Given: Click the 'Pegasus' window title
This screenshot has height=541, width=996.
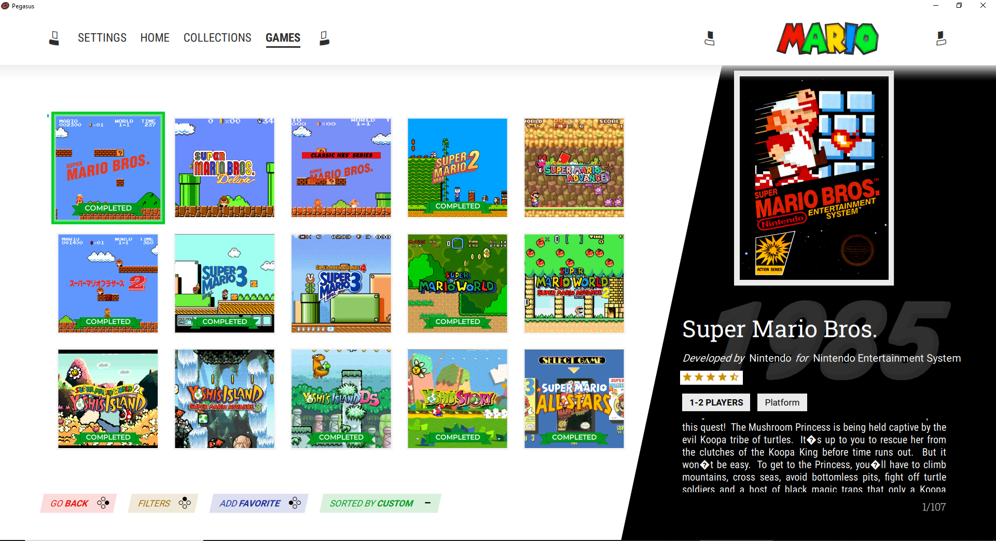Looking at the screenshot, I should [23, 6].
